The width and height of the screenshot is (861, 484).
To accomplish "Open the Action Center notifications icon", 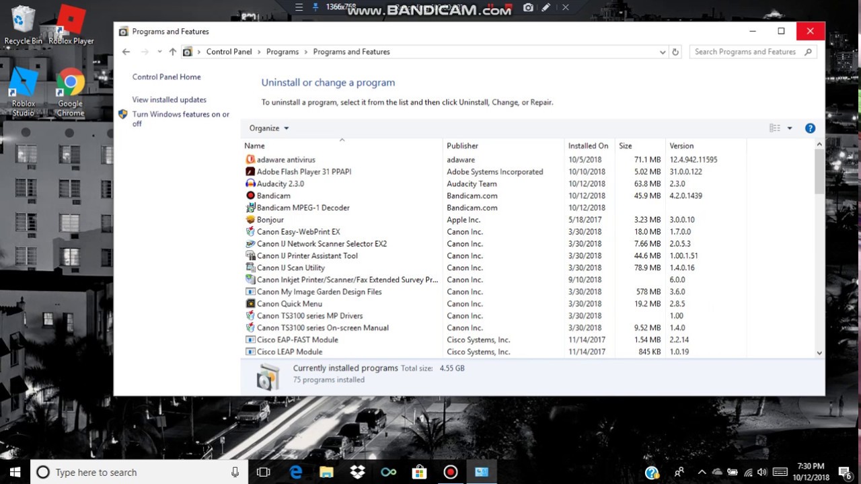I will click(845, 472).
